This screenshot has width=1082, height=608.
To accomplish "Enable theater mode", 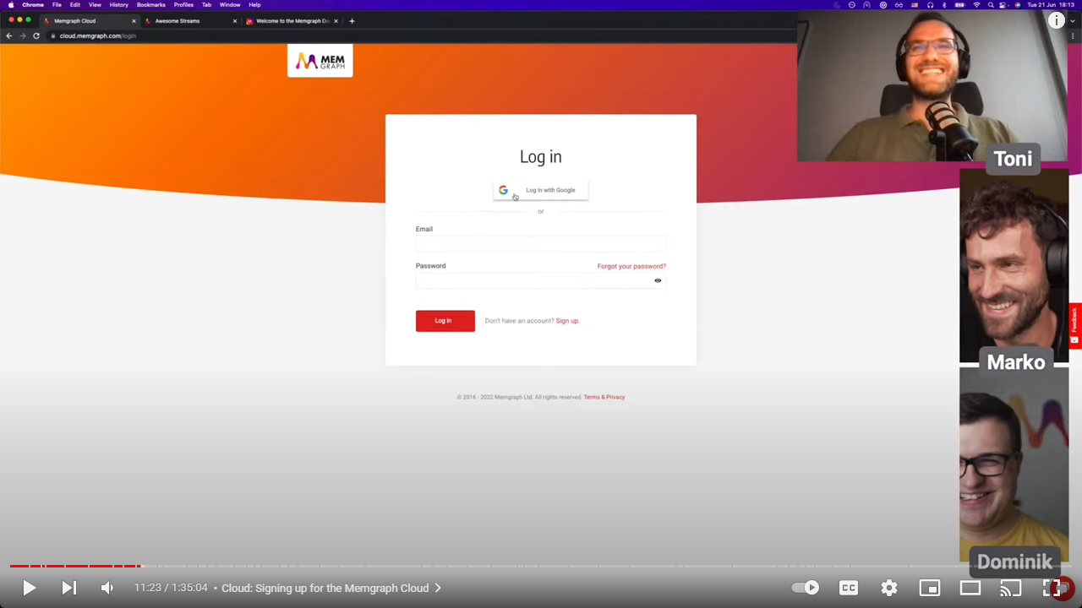I will 970,588.
